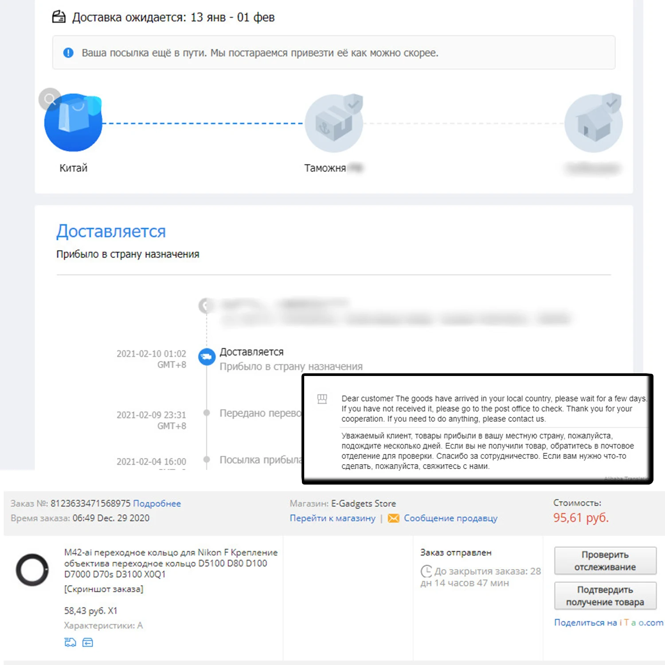Click the blue shopping bag China icon
The height and width of the screenshot is (665, 665).
click(x=74, y=123)
